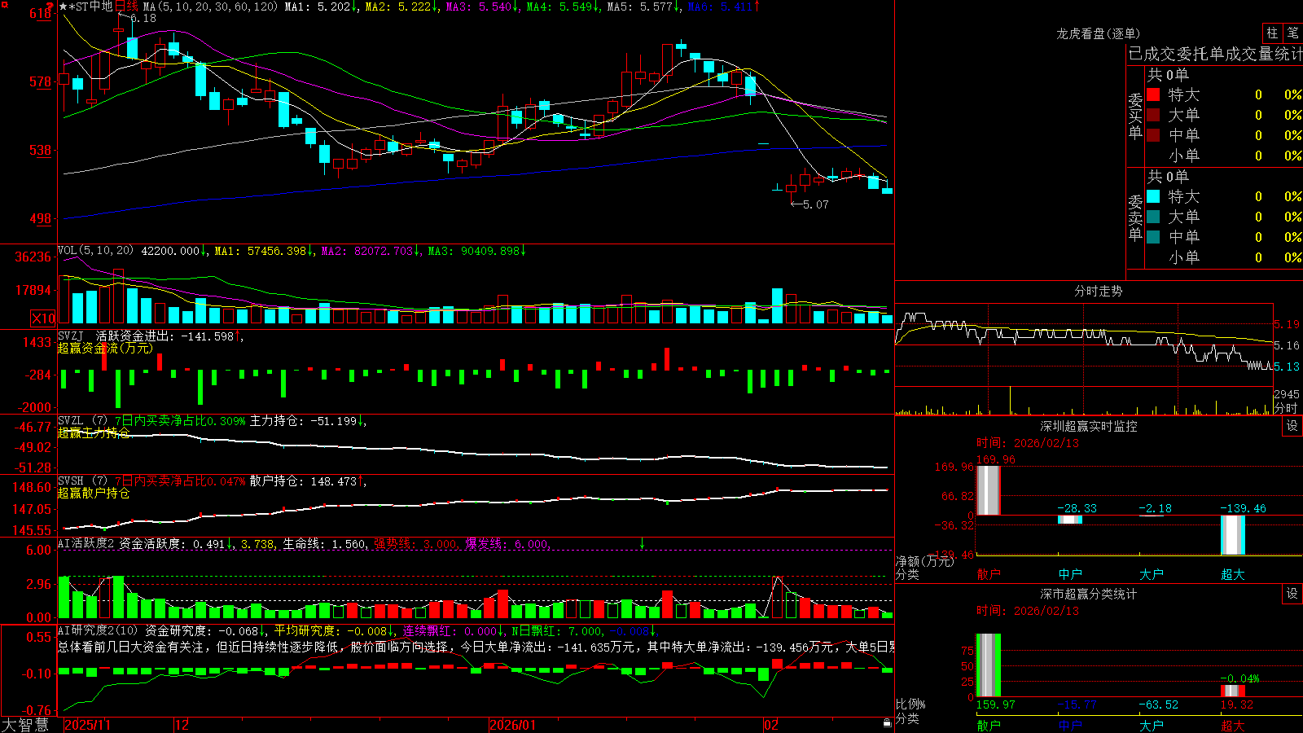
Task: Click the 超大 category label under 深市超赢分类统计
Action: pos(1233,726)
